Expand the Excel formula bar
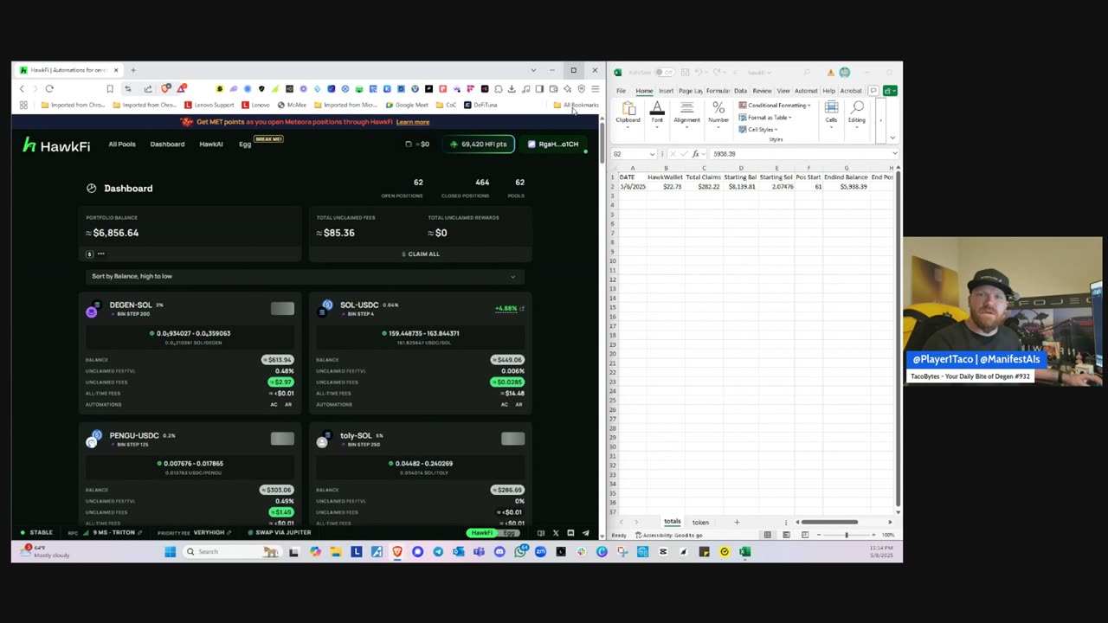Viewport: 1108px width, 623px height. point(894,154)
